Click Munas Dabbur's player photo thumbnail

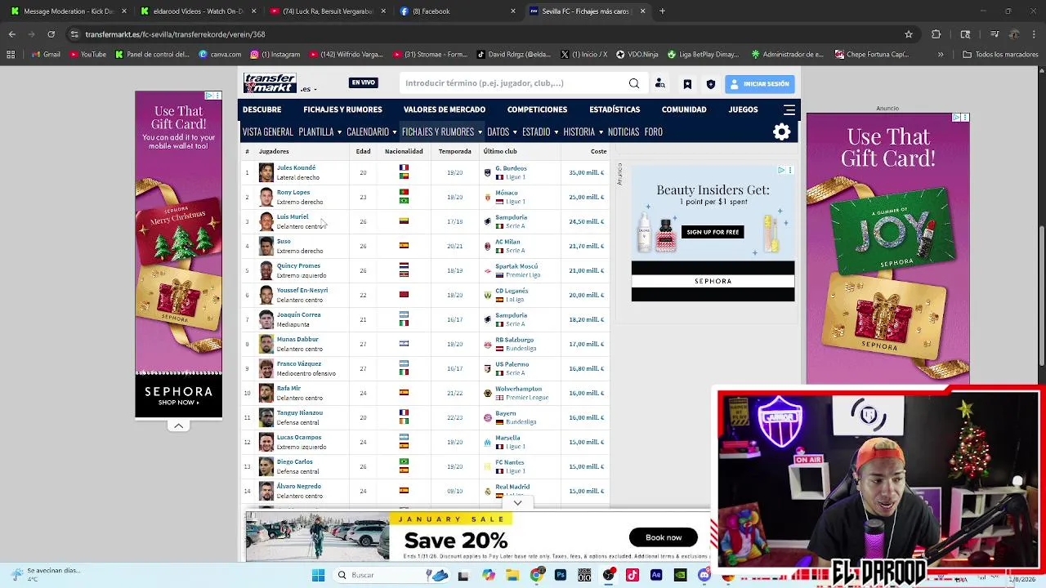(266, 344)
